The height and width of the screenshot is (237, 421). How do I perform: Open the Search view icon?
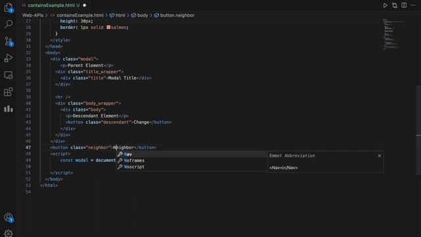coord(9,24)
